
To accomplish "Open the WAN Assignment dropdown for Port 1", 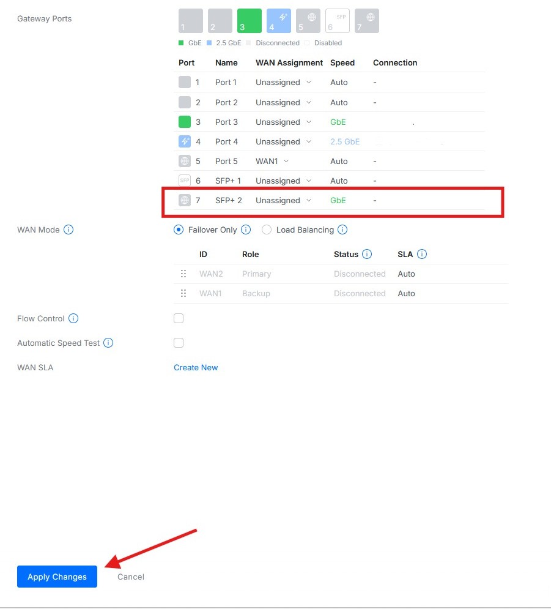I will (283, 82).
